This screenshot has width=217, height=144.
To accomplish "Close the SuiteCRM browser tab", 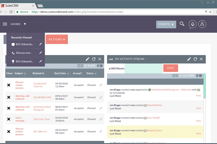I will pyautogui.click(x=33, y=6).
